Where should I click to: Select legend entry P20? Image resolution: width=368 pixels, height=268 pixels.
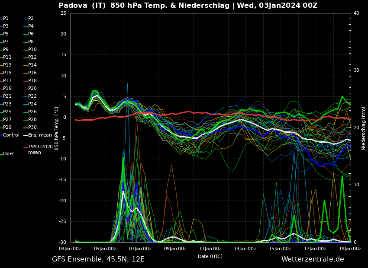pyautogui.click(x=30, y=88)
